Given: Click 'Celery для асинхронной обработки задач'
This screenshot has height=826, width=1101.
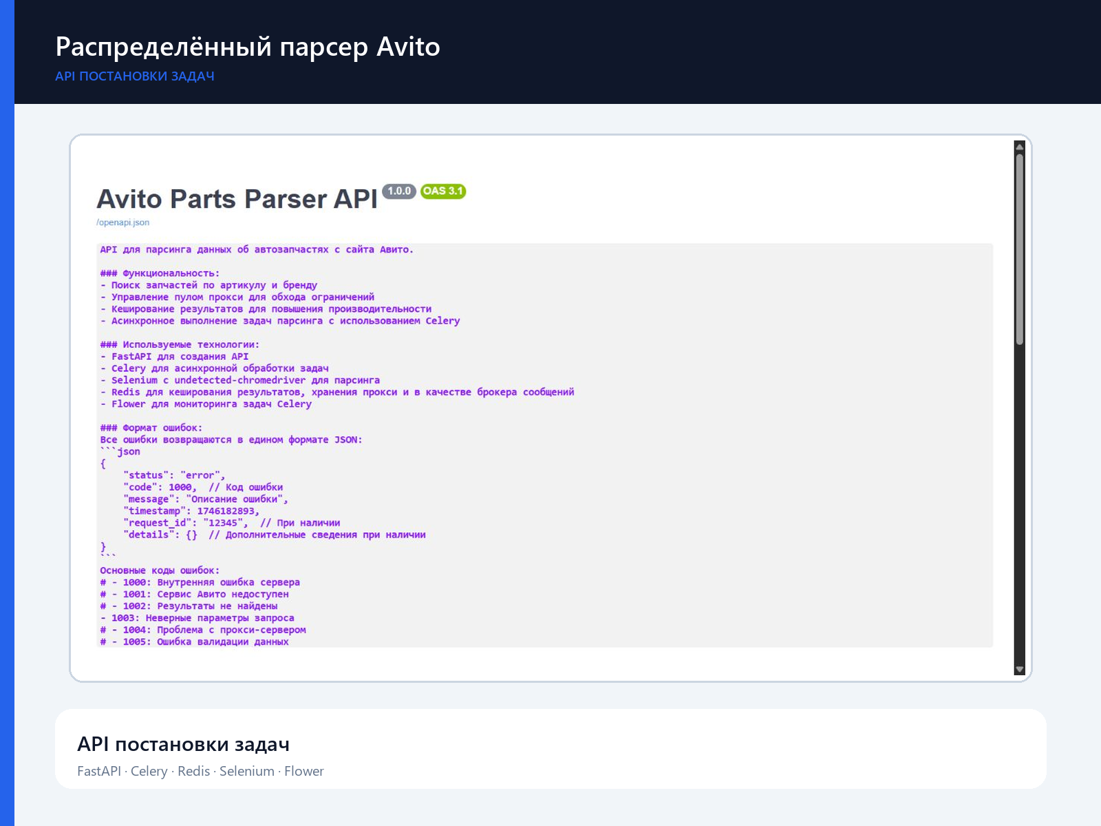Looking at the screenshot, I should [220, 368].
